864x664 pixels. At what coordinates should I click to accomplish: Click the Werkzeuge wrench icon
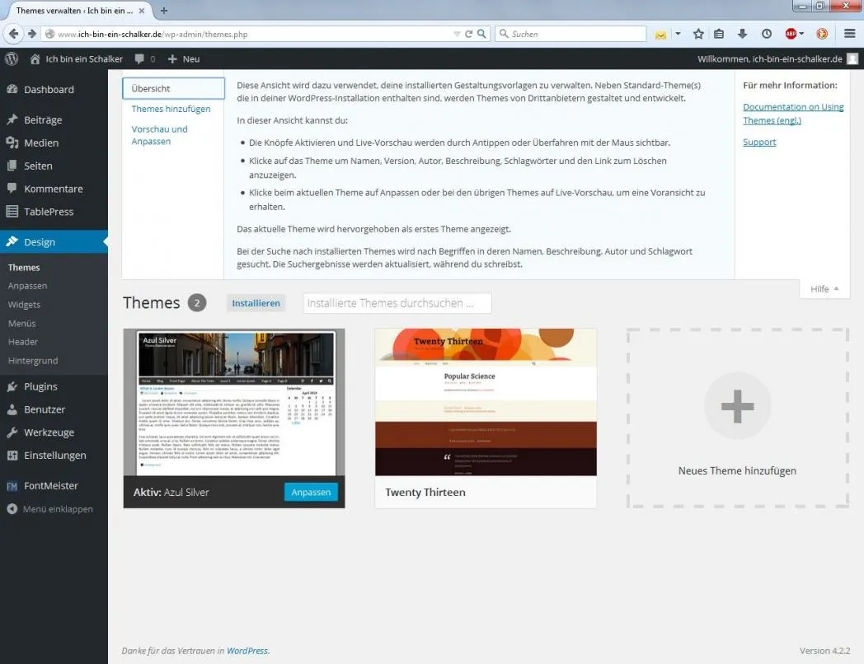click(x=12, y=433)
